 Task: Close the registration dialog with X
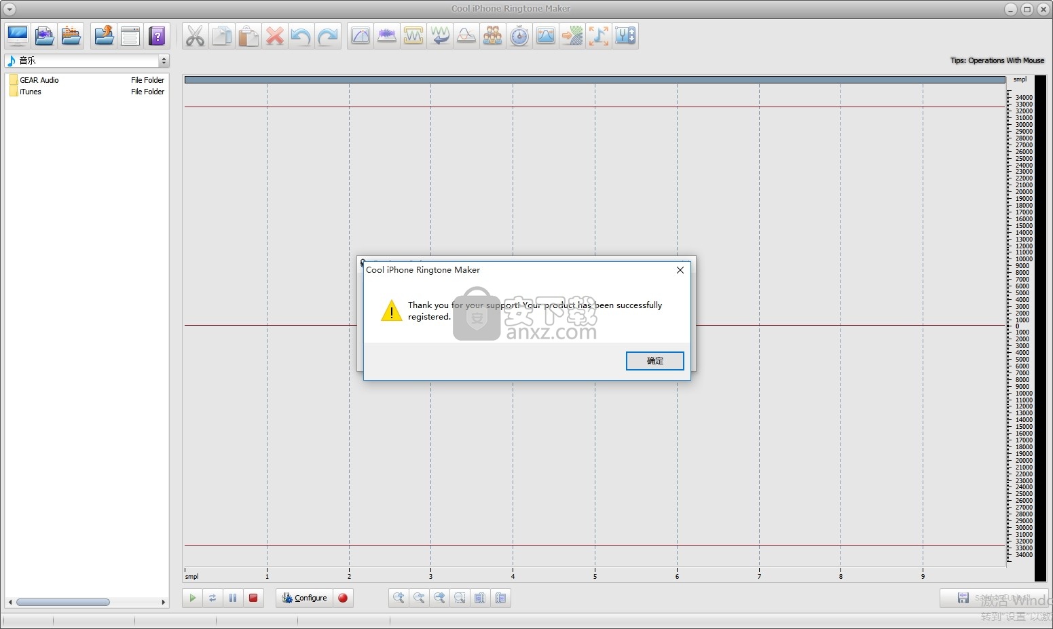point(680,270)
